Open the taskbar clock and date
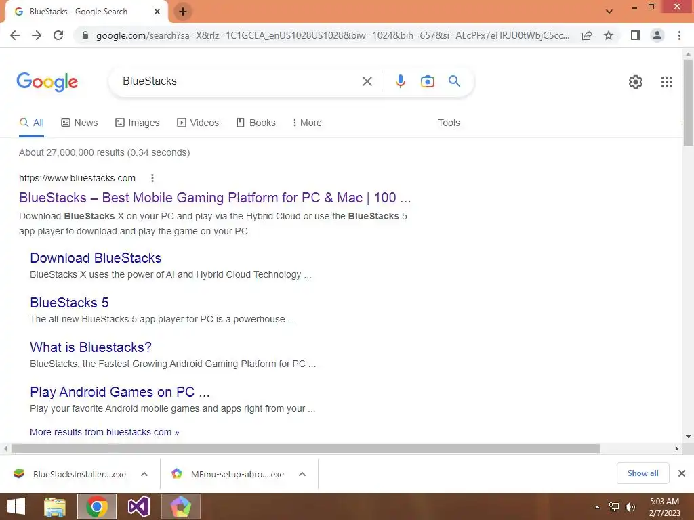Screen dimensions: 694x520 (664, 507)
